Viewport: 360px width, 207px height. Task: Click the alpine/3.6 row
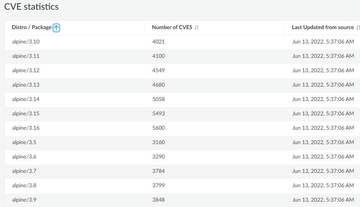pos(24,157)
